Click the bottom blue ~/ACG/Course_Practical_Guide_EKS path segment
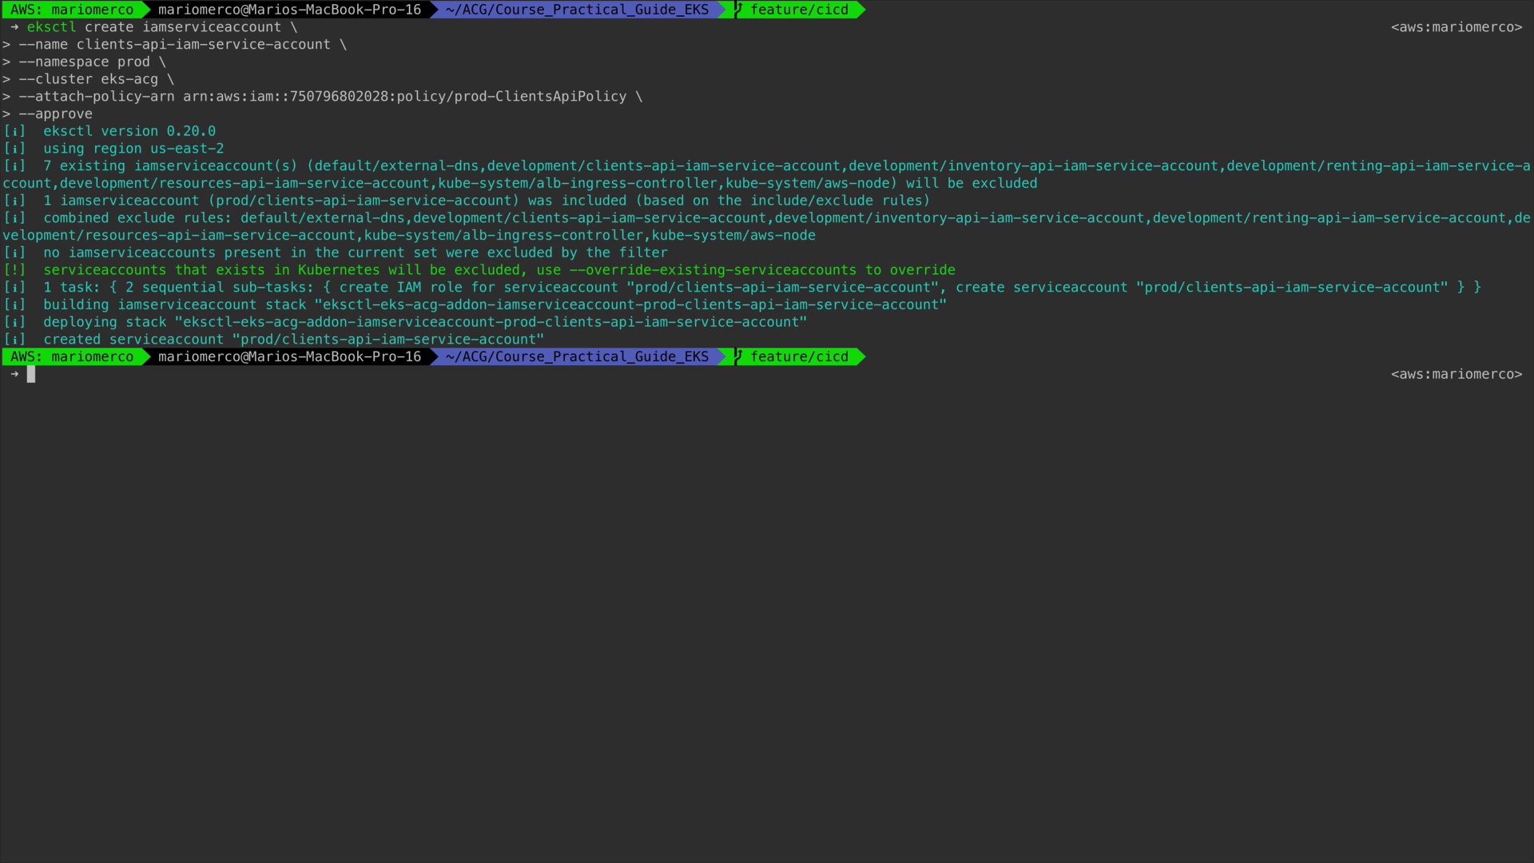 [577, 356]
